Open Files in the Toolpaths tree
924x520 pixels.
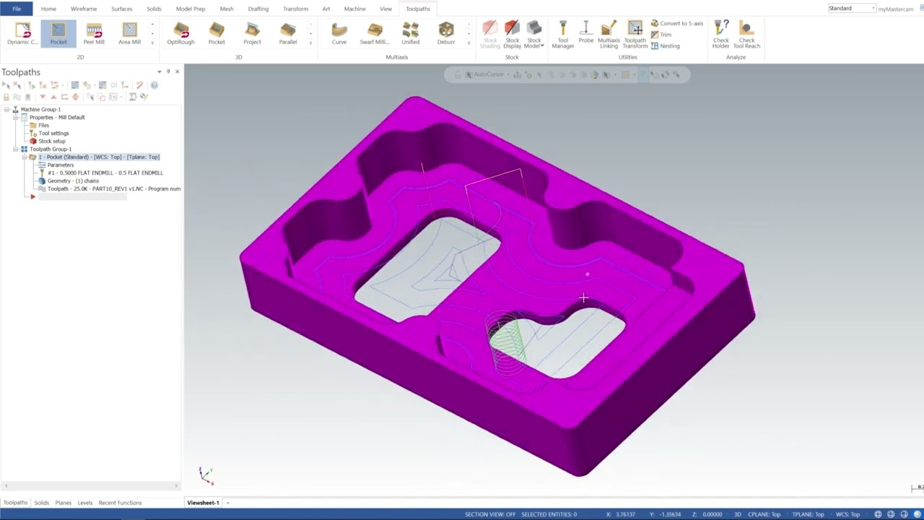43,125
